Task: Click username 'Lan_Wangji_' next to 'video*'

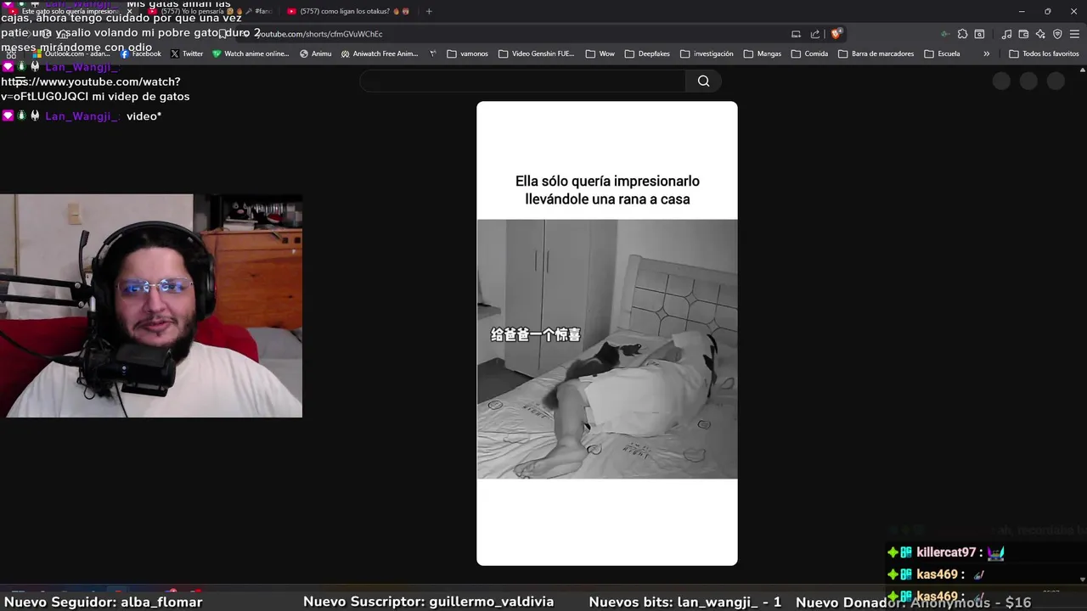Action: tap(82, 116)
